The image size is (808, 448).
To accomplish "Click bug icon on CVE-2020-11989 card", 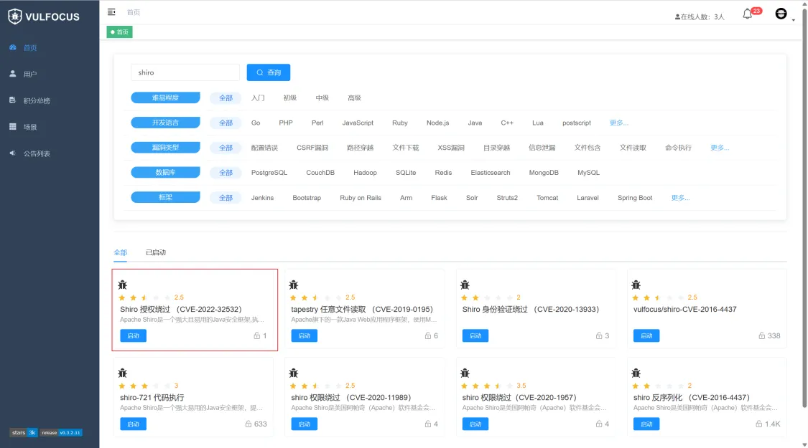I will tap(294, 373).
